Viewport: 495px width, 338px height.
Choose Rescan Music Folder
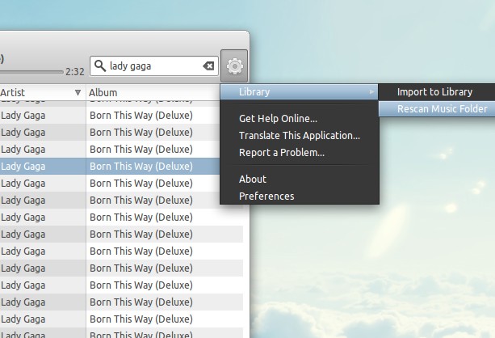point(437,109)
